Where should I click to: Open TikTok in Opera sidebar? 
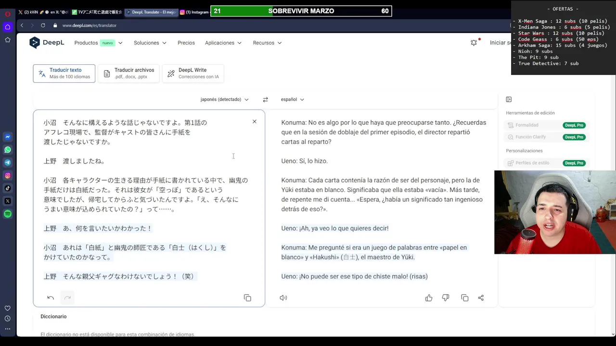pyautogui.click(x=8, y=188)
